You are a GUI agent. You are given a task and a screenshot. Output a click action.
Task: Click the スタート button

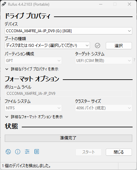(x=88, y=152)
